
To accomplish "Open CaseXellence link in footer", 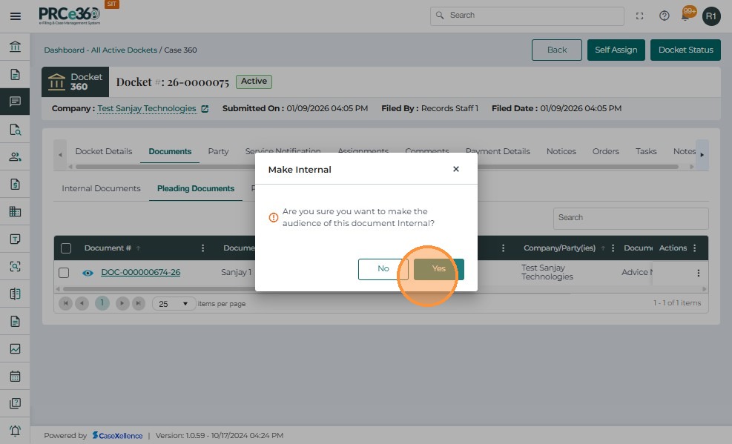I will (117, 436).
